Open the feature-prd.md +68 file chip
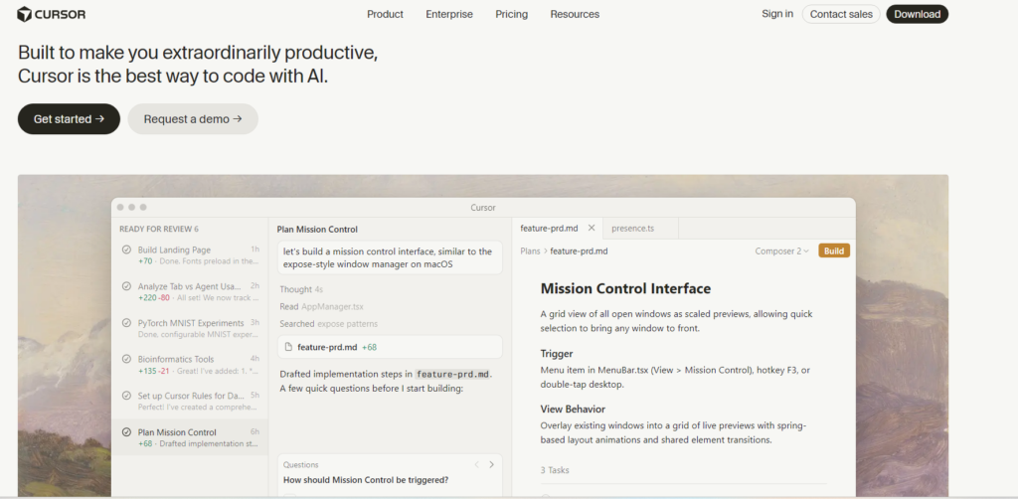The image size is (1018, 499). (390, 347)
